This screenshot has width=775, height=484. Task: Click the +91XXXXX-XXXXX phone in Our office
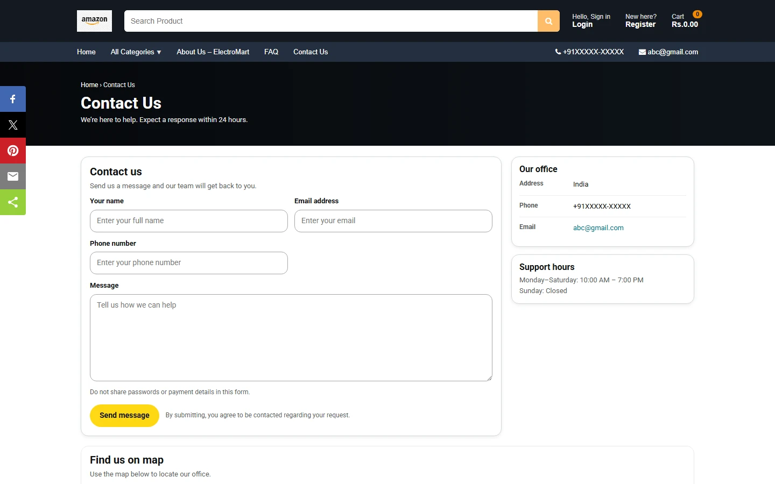(602, 207)
